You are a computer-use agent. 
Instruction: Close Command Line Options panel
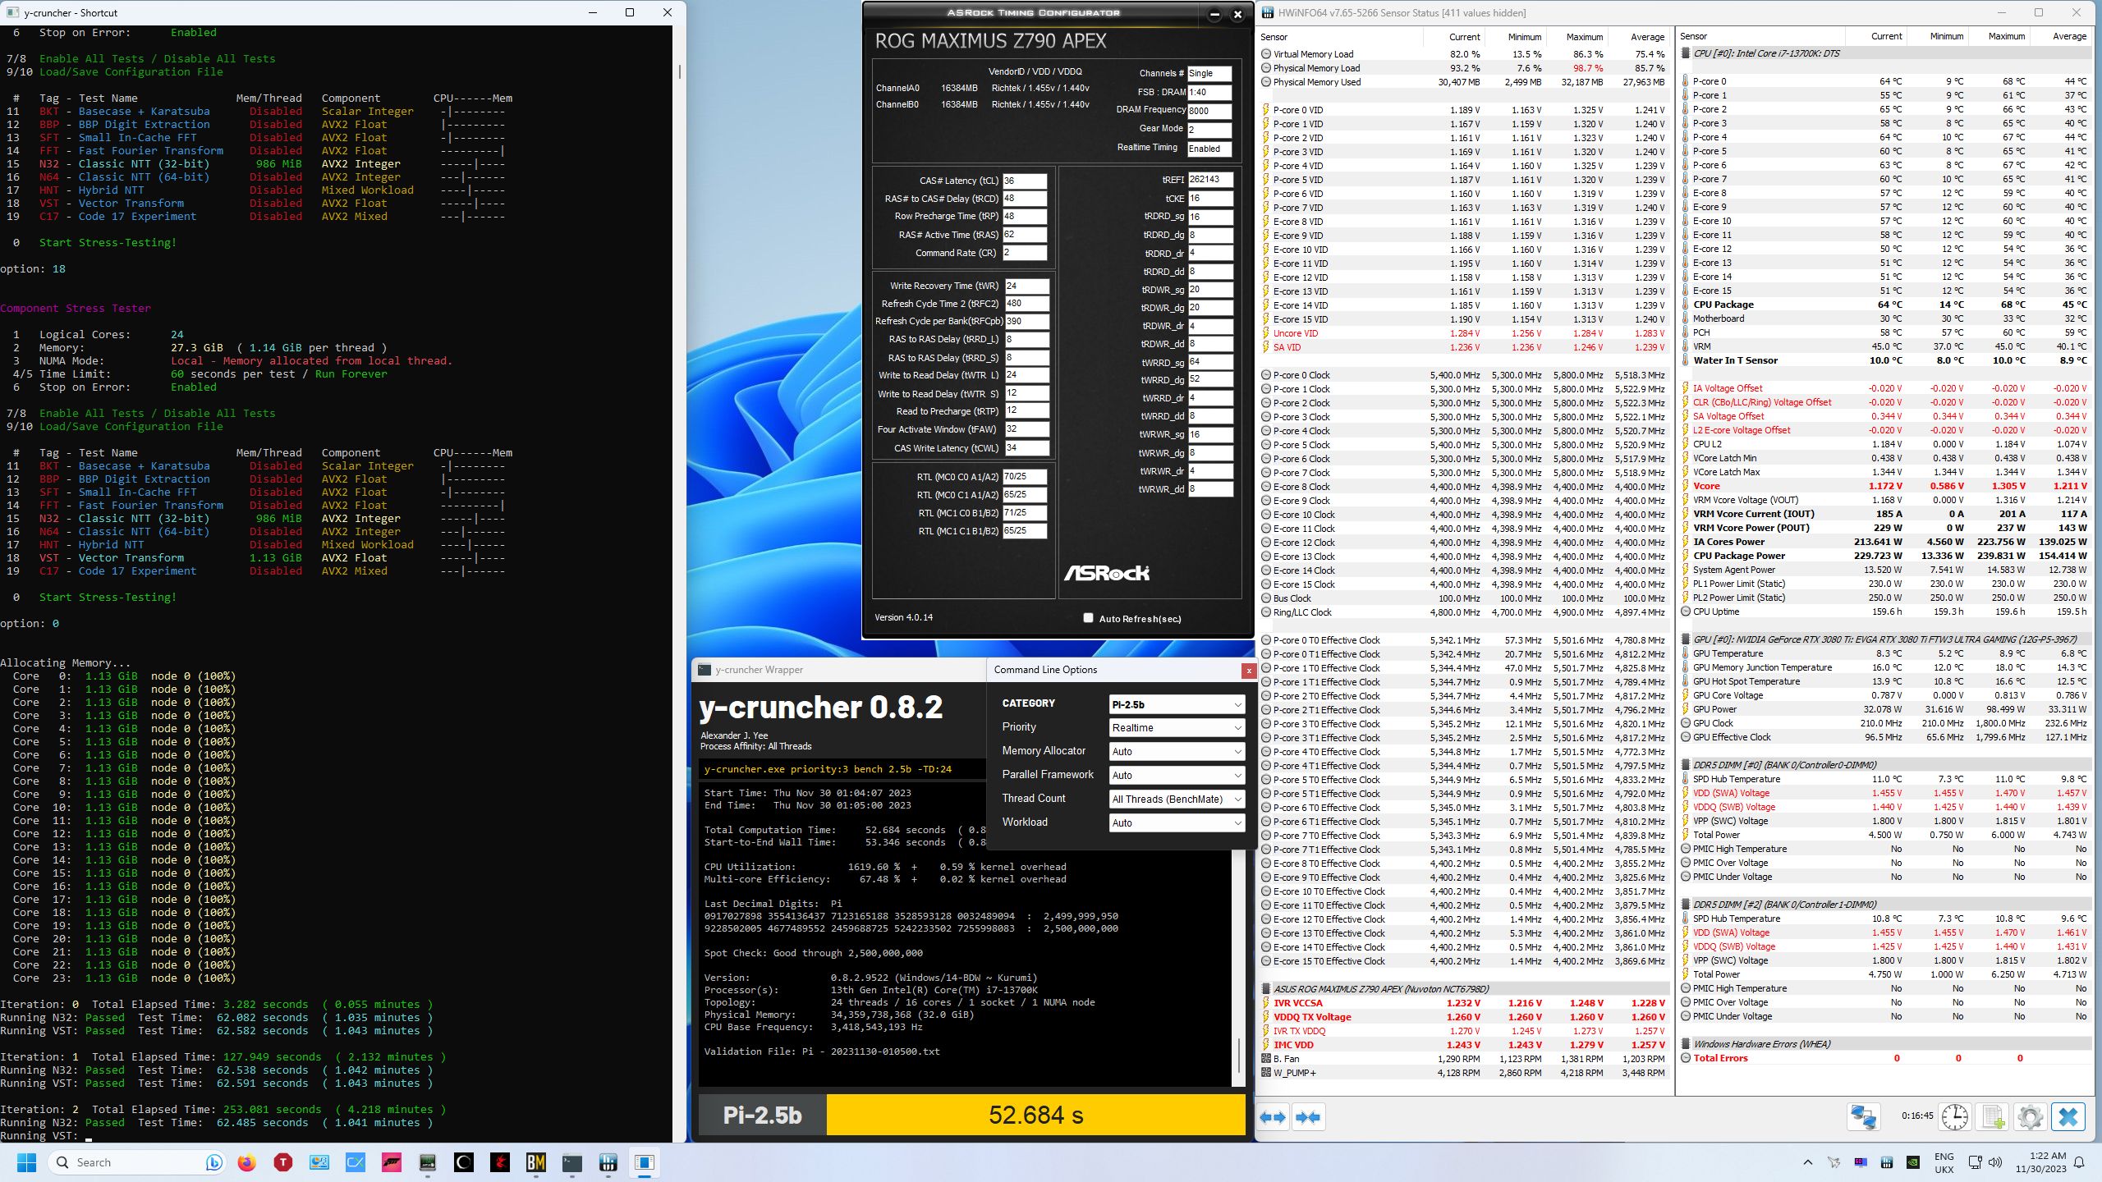[1249, 671]
